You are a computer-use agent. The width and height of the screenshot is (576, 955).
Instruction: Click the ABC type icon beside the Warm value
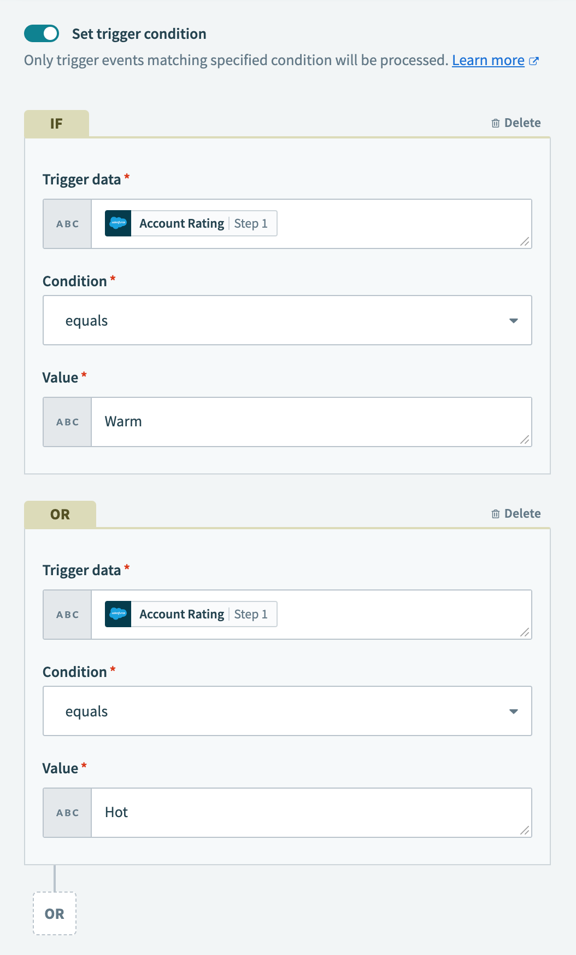pos(67,422)
